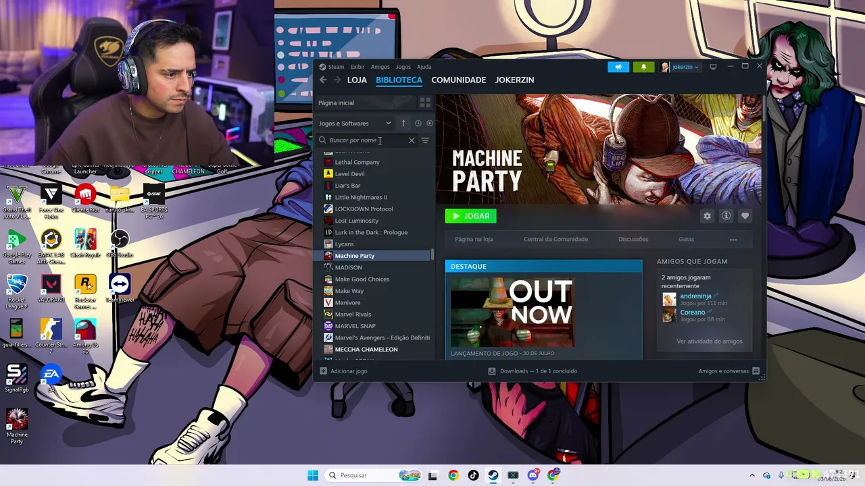Open the Jogos menu

tap(403, 67)
